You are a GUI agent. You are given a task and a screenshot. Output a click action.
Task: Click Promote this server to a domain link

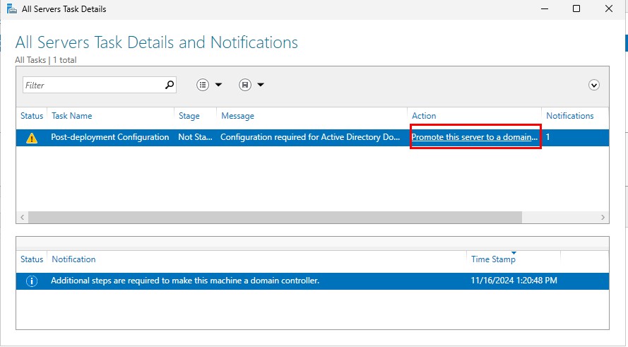click(475, 137)
